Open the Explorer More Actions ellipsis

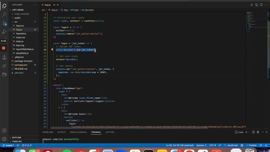[x=35, y=5]
